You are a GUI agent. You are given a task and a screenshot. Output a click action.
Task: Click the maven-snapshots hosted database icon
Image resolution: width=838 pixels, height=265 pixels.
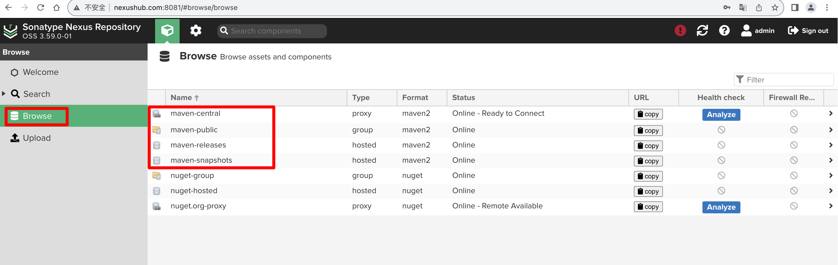[x=157, y=160]
